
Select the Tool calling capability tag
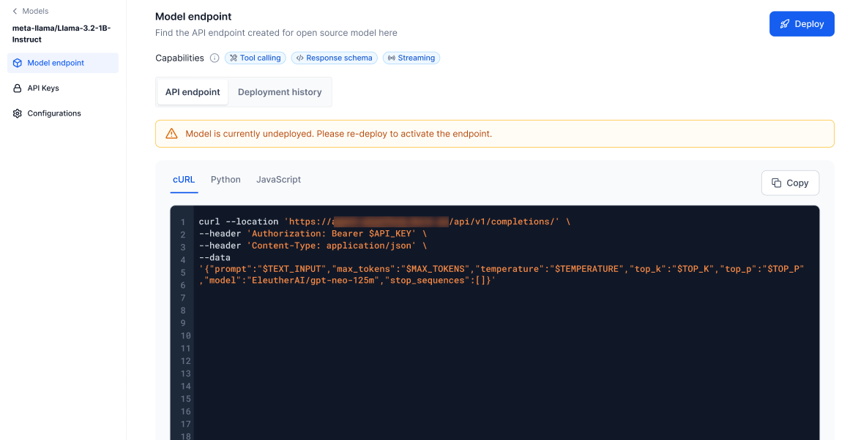click(x=256, y=58)
